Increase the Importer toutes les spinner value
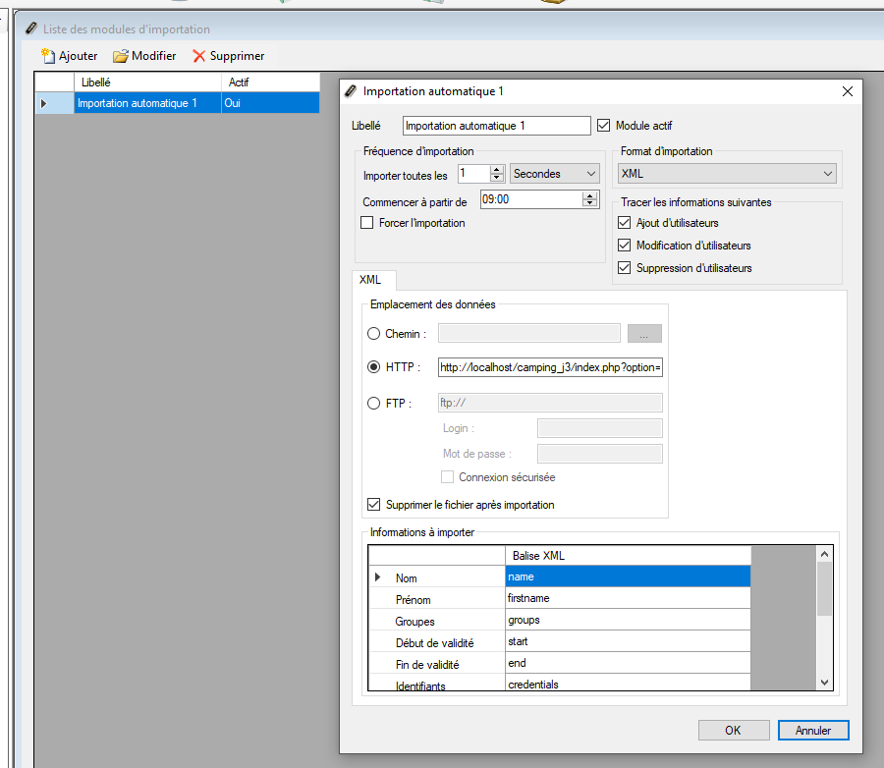The height and width of the screenshot is (768, 884). tap(497, 170)
